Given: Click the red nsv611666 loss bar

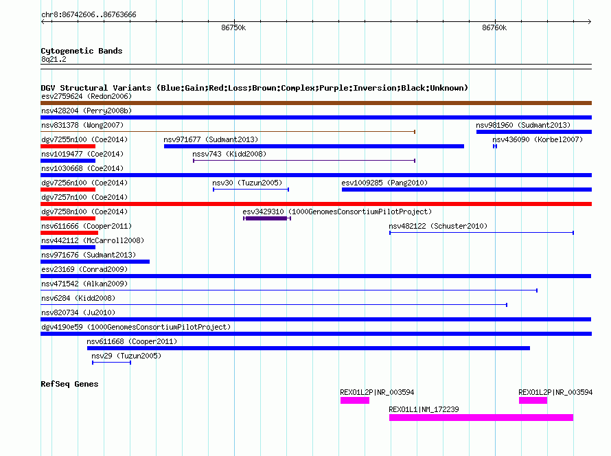Looking at the screenshot, I should [x=69, y=233].
